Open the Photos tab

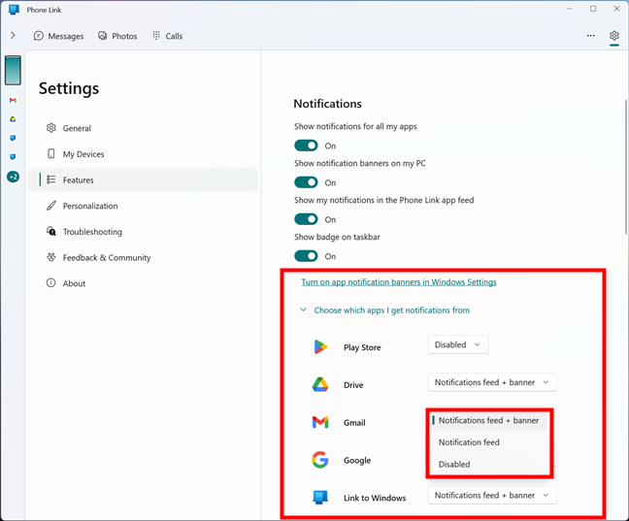(x=117, y=36)
